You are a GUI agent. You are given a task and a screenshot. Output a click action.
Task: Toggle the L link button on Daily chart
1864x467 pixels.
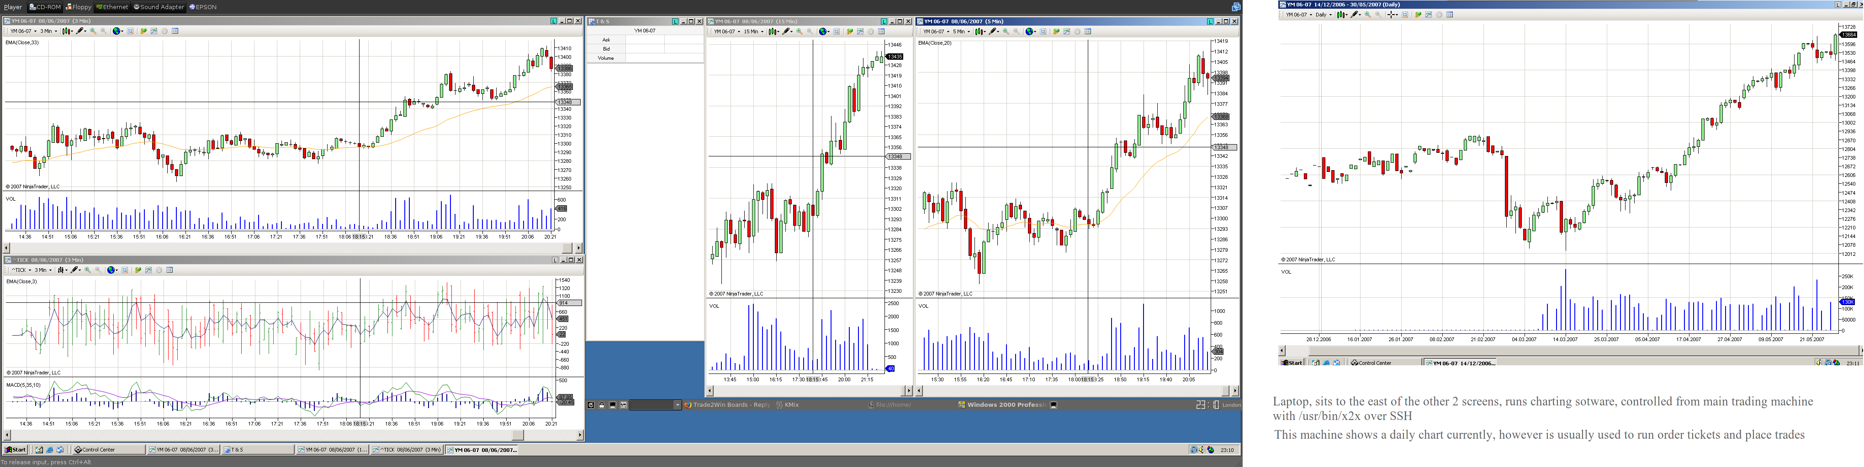point(1839,4)
